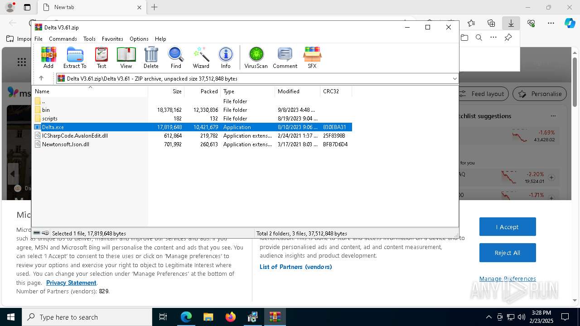Image resolution: width=580 pixels, height=326 pixels.
Task: Open the Options menu
Action: pyautogui.click(x=139, y=39)
